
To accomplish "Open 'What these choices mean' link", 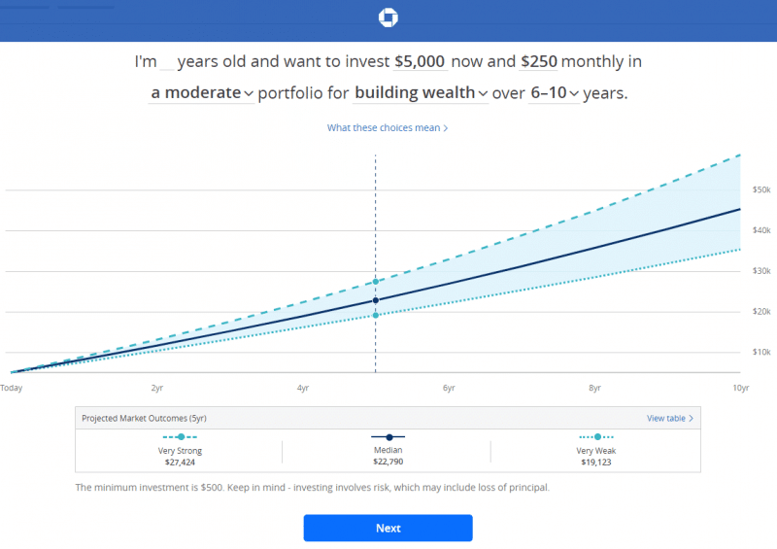I will click(388, 128).
